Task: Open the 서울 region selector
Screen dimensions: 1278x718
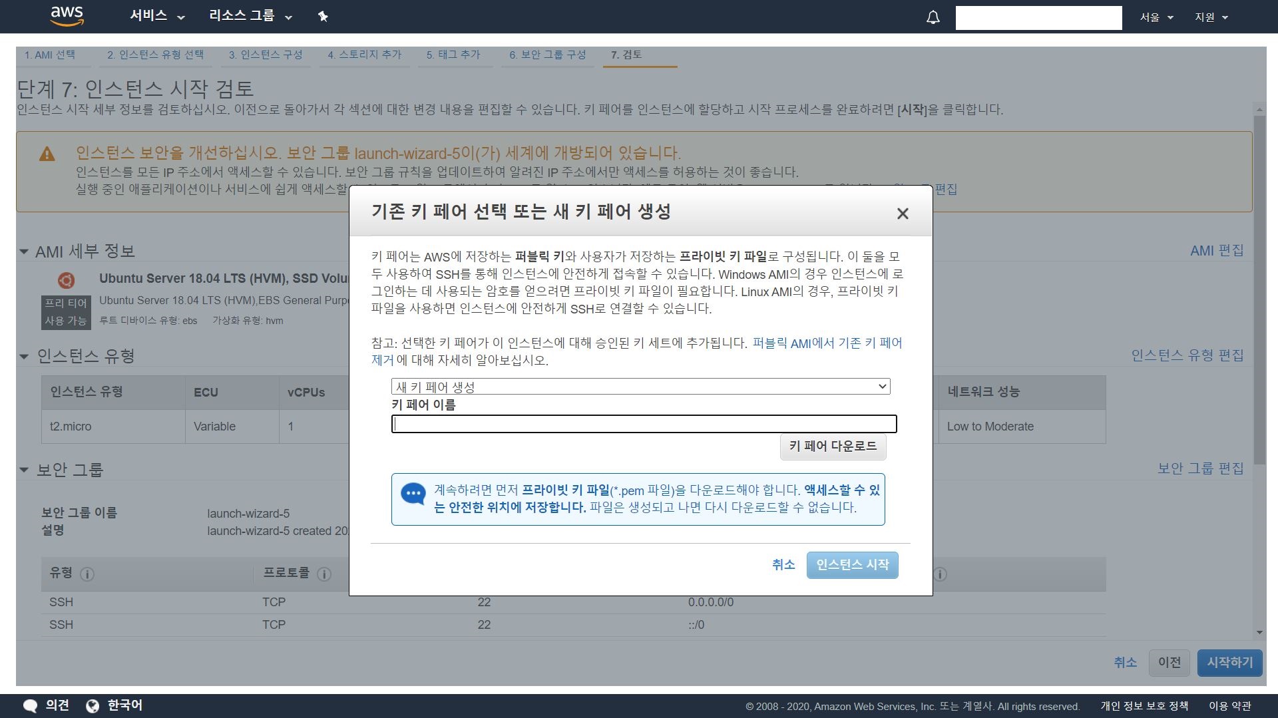Action: (x=1156, y=17)
